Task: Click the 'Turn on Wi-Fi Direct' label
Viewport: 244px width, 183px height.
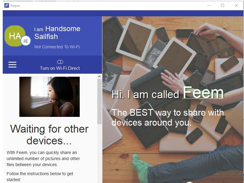Action: (60, 68)
